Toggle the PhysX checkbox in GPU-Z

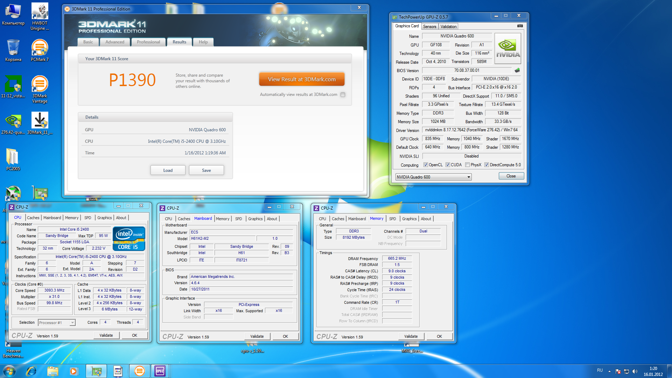[x=467, y=165]
